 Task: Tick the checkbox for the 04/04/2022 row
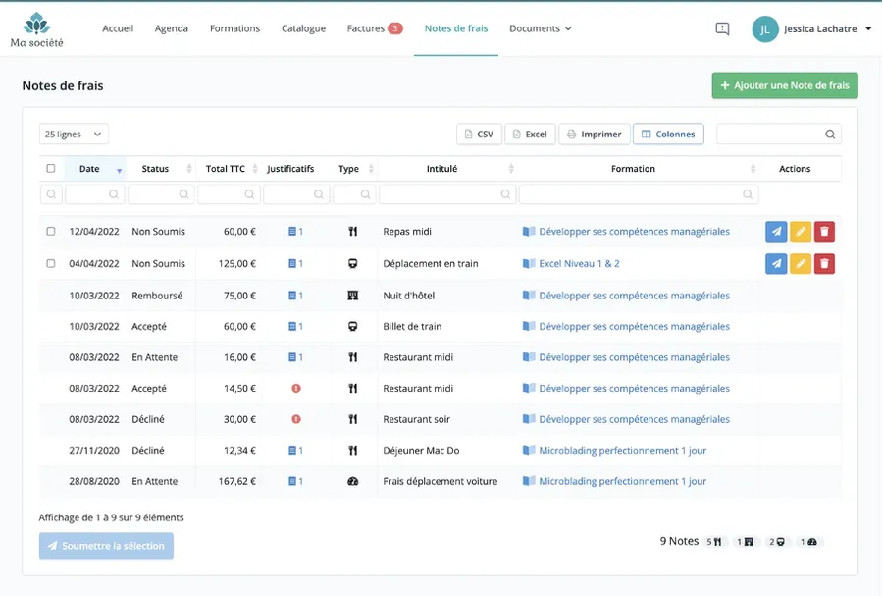pyautogui.click(x=51, y=263)
